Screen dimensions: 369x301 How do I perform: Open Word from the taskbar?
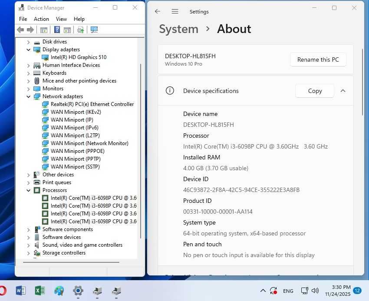click(21, 291)
